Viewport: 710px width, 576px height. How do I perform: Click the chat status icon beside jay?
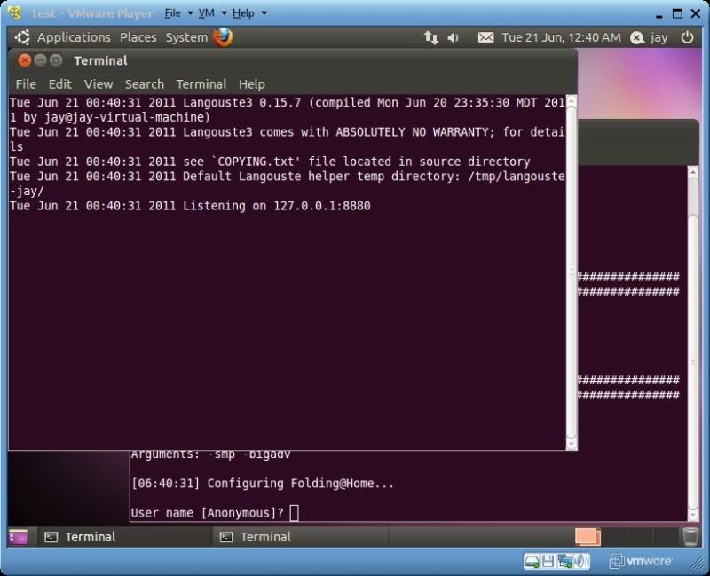(x=637, y=37)
